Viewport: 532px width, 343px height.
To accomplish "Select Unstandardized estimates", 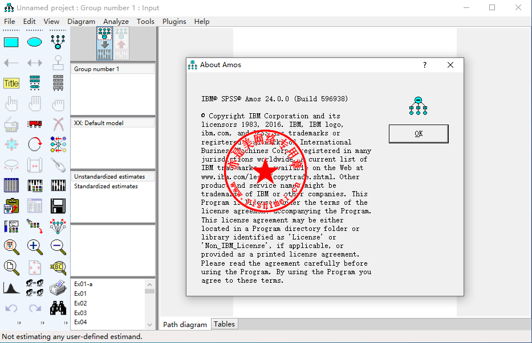I will coord(112,176).
